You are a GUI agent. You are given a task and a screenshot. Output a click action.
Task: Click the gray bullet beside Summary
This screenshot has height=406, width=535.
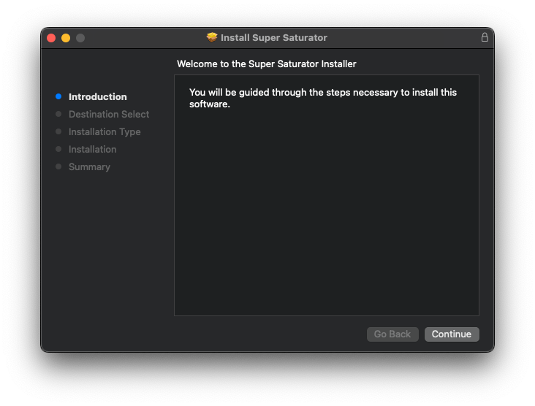pyautogui.click(x=58, y=166)
